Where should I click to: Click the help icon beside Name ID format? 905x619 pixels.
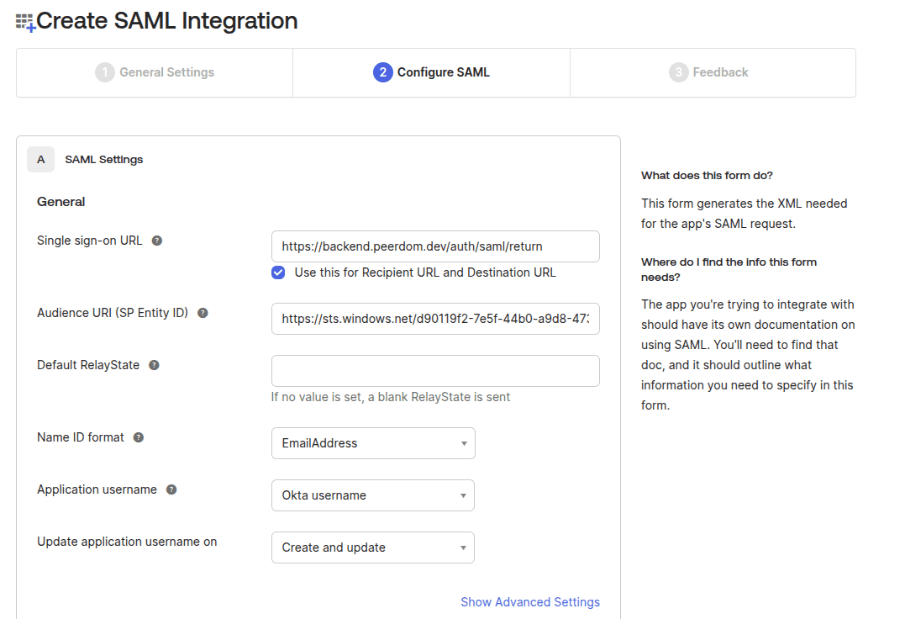139,437
